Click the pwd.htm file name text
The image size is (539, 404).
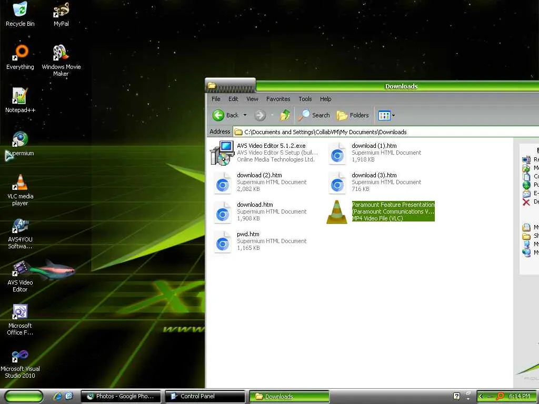coord(248,234)
